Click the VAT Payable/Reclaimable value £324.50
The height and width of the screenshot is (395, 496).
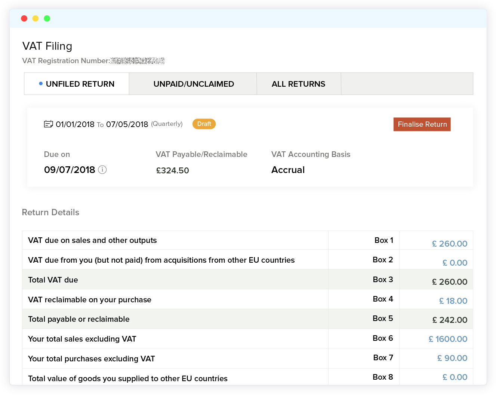[172, 170]
